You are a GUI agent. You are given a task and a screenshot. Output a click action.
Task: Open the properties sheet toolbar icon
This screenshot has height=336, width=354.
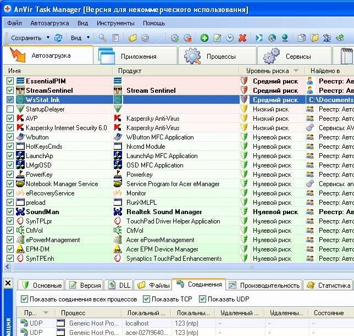[x=115, y=38]
